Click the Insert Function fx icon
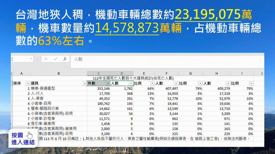 pos(65,59)
